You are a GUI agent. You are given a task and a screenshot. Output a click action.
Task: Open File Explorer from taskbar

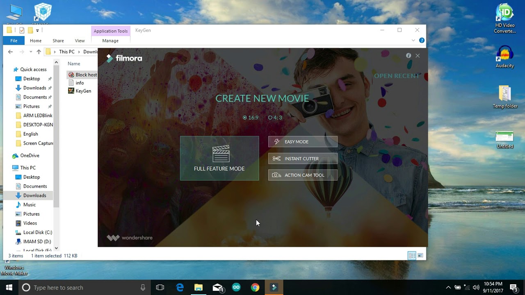pos(199,288)
